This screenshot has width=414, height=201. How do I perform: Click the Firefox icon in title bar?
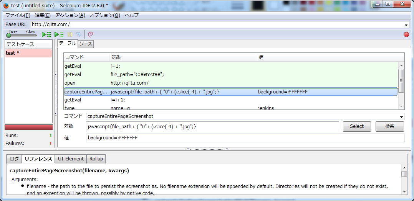click(x=6, y=5)
